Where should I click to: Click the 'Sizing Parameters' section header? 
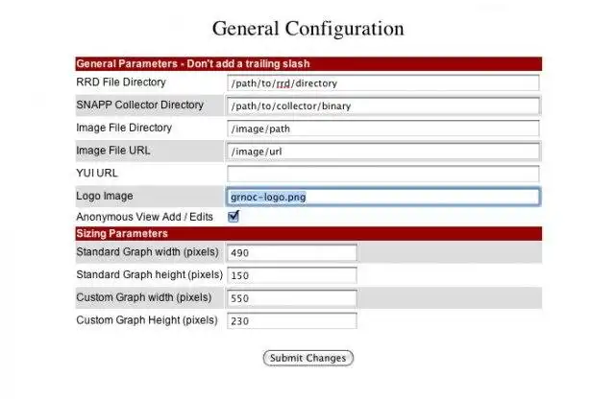308,234
